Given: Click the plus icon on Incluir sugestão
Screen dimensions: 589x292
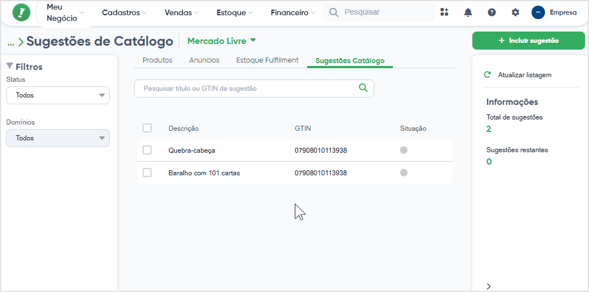Looking at the screenshot, I should (x=501, y=41).
